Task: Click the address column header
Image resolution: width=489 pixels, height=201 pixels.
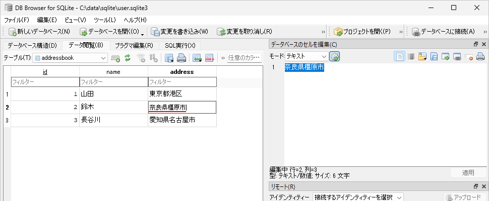Action: 182,72
